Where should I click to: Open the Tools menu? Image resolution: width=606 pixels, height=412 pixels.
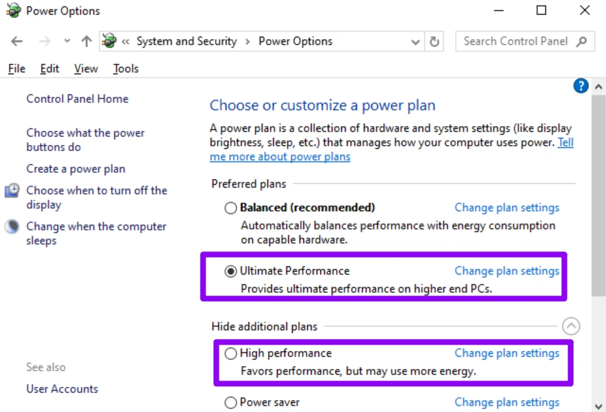pyautogui.click(x=125, y=69)
